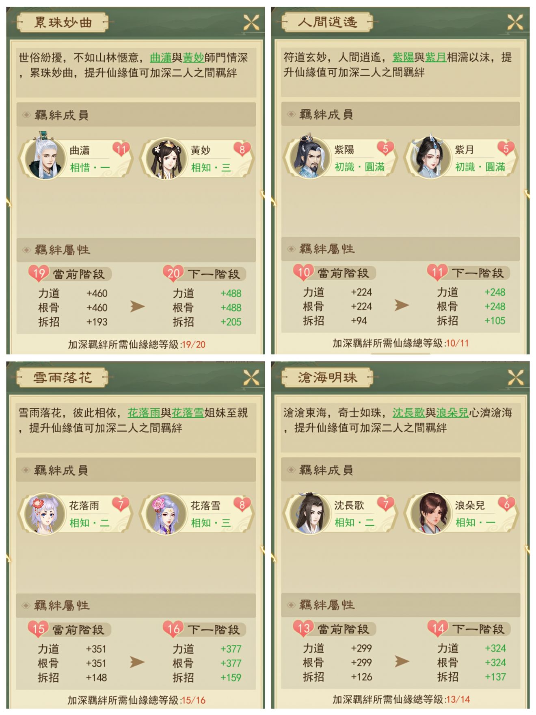Open the 黃妙 character link in description
The height and width of the screenshot is (715, 536).
pyautogui.click(x=193, y=58)
